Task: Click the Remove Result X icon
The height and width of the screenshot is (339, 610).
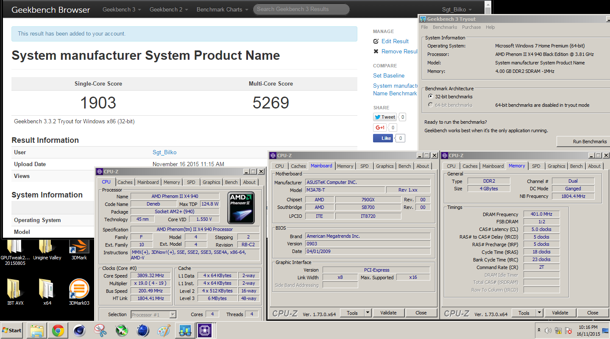Action: tap(376, 51)
